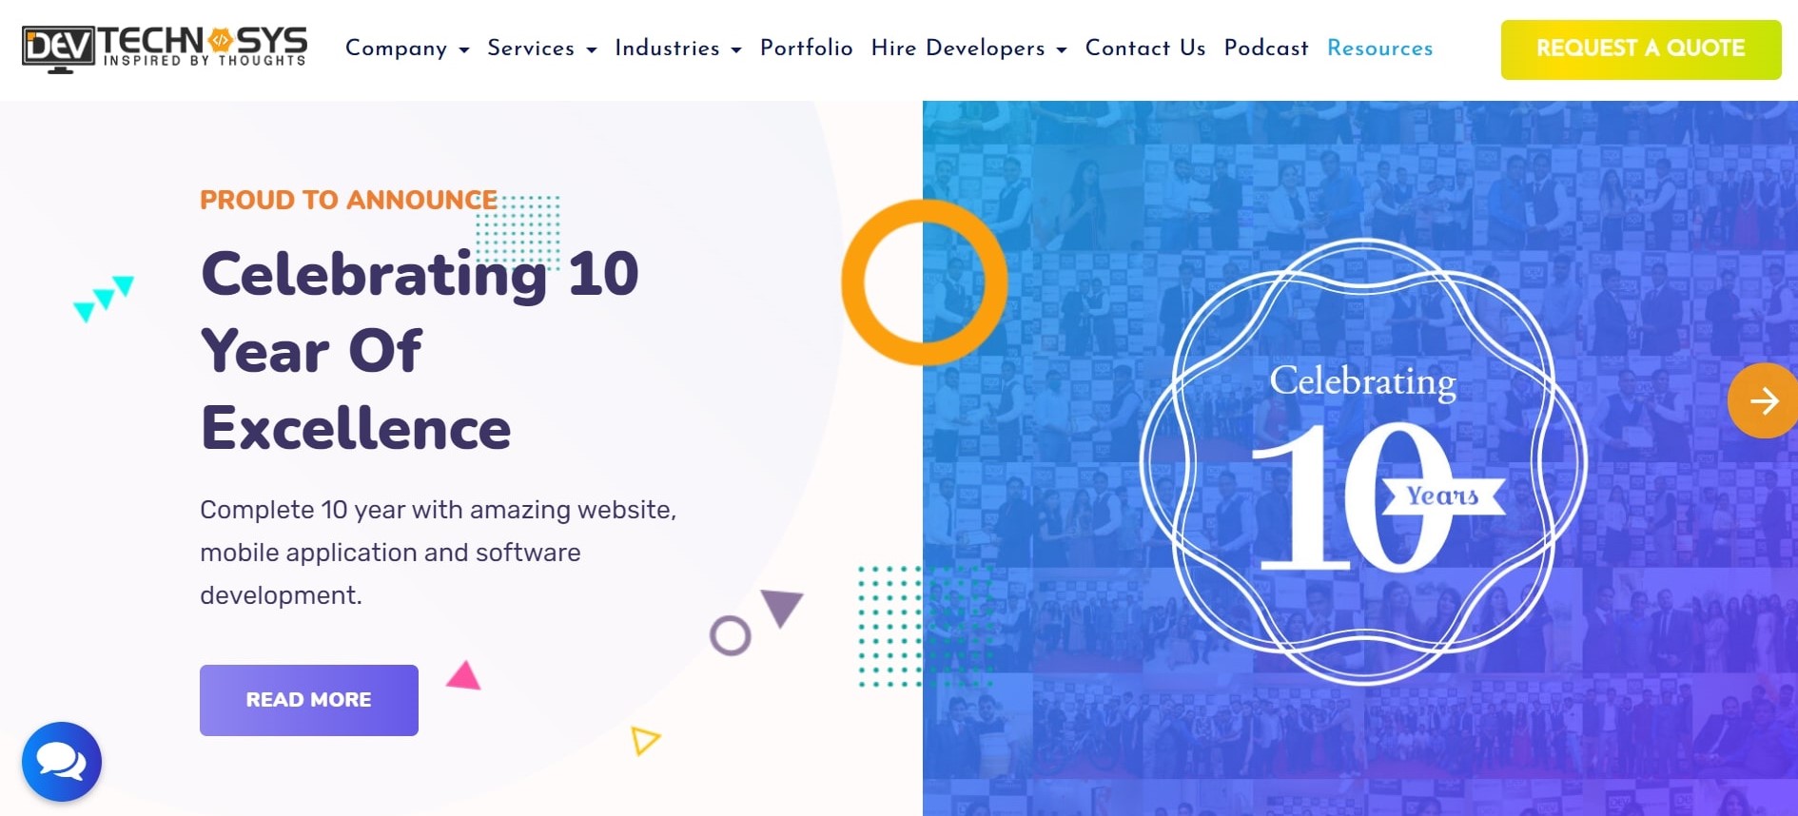Go to Contact Us
Screen dimensions: 1798x816
pos(1144,49)
